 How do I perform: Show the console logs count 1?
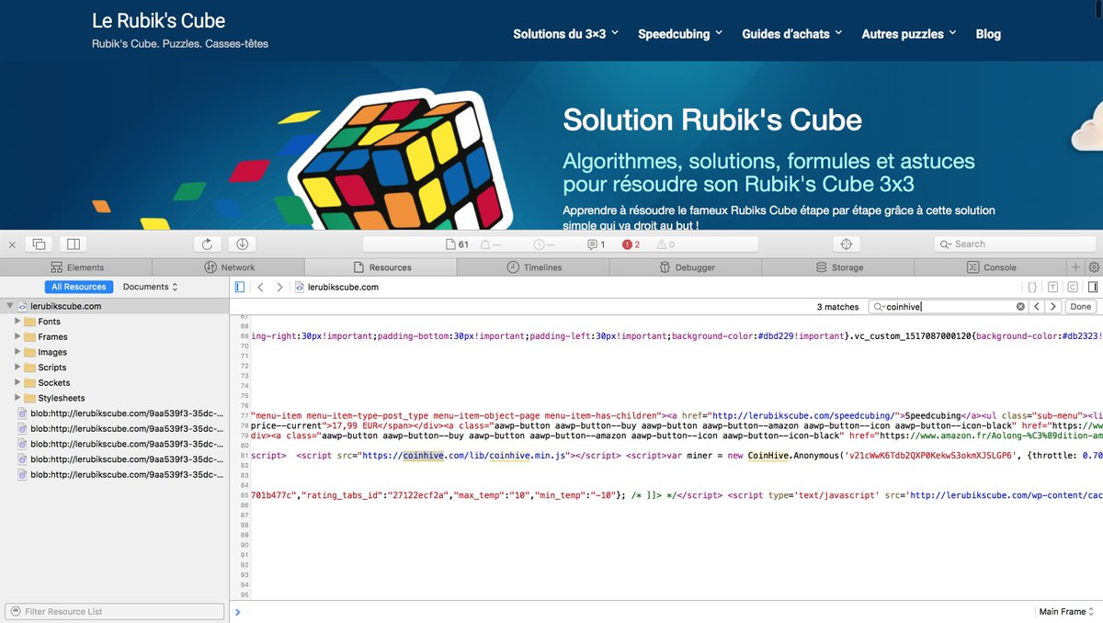(x=596, y=244)
